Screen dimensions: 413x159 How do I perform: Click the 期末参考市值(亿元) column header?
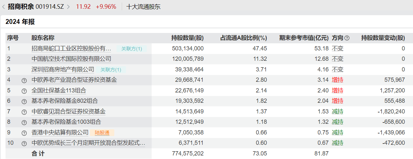point(304,38)
